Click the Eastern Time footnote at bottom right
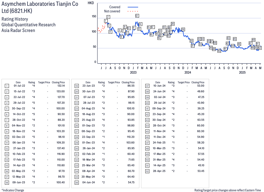Viewport: 264px width, 192px height. coord(228,190)
